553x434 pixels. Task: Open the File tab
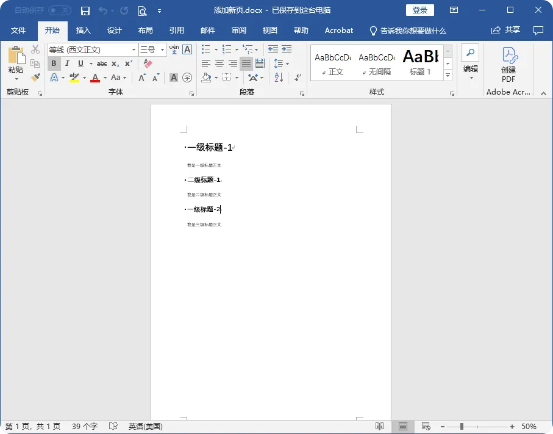click(18, 31)
